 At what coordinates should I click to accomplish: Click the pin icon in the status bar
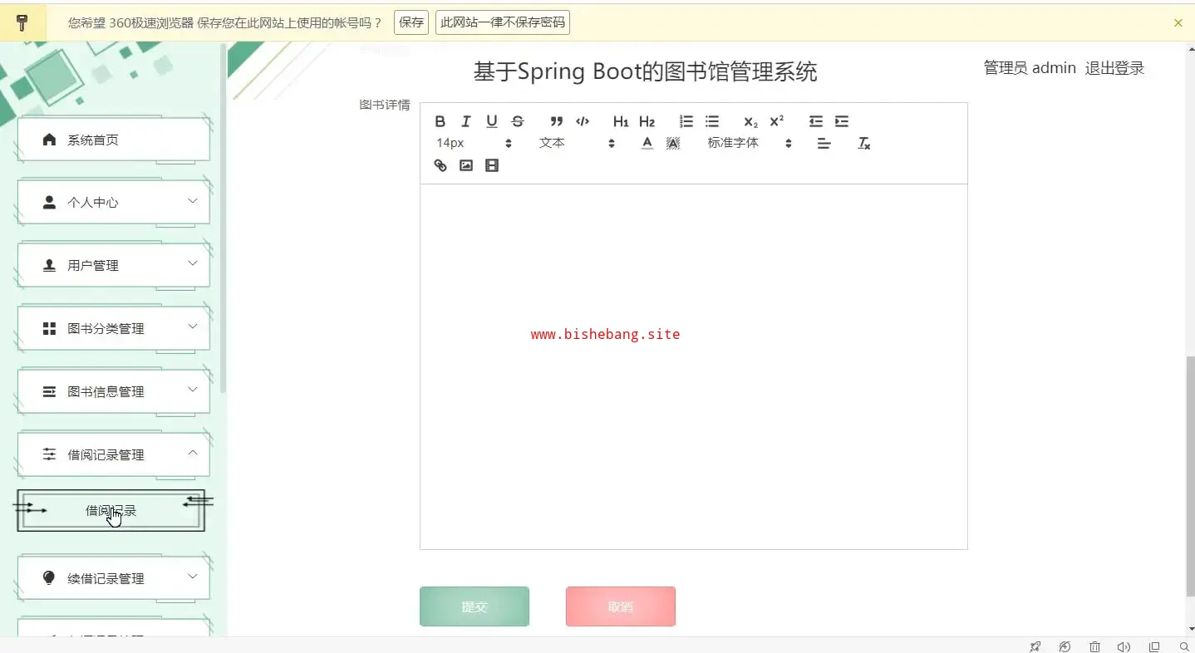tap(1035, 647)
